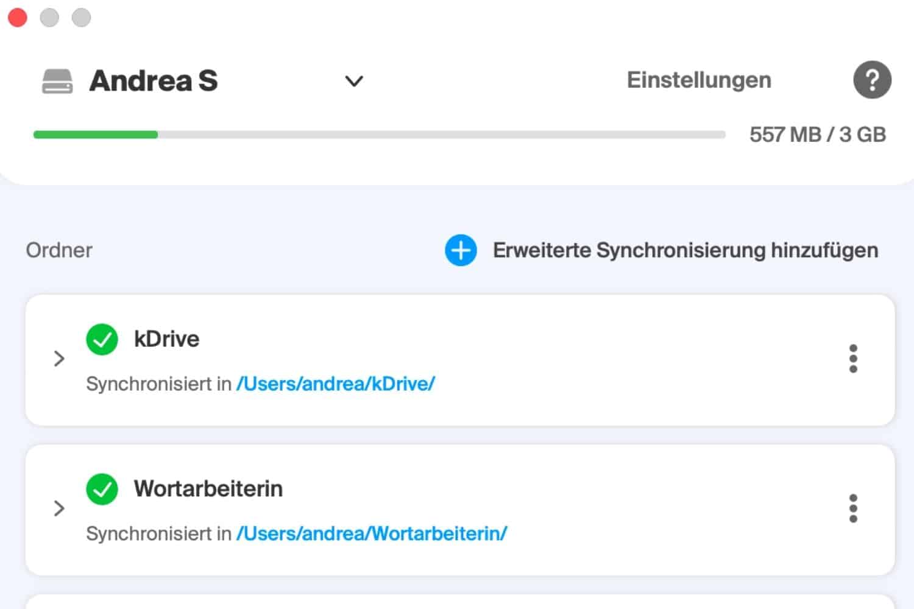Image resolution: width=914 pixels, height=609 pixels.
Task: Click the blue plus icon for advanced sync
Action: click(461, 250)
